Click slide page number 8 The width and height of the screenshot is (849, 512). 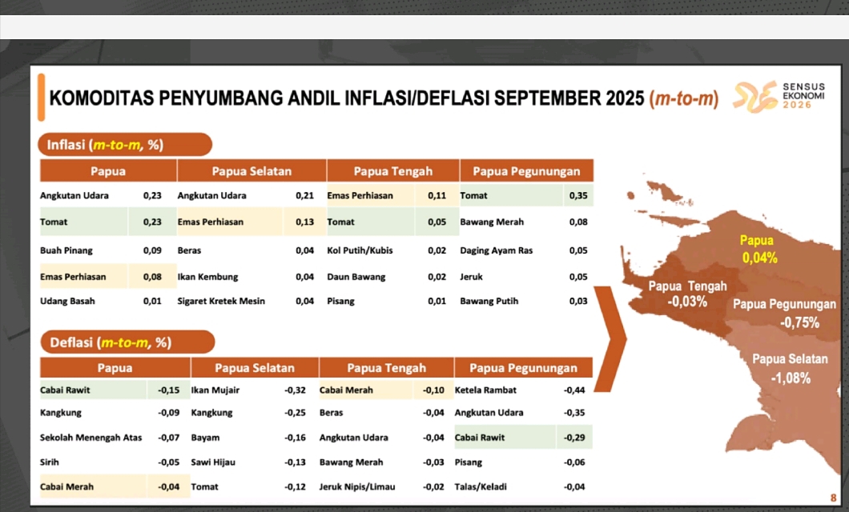[x=834, y=498]
